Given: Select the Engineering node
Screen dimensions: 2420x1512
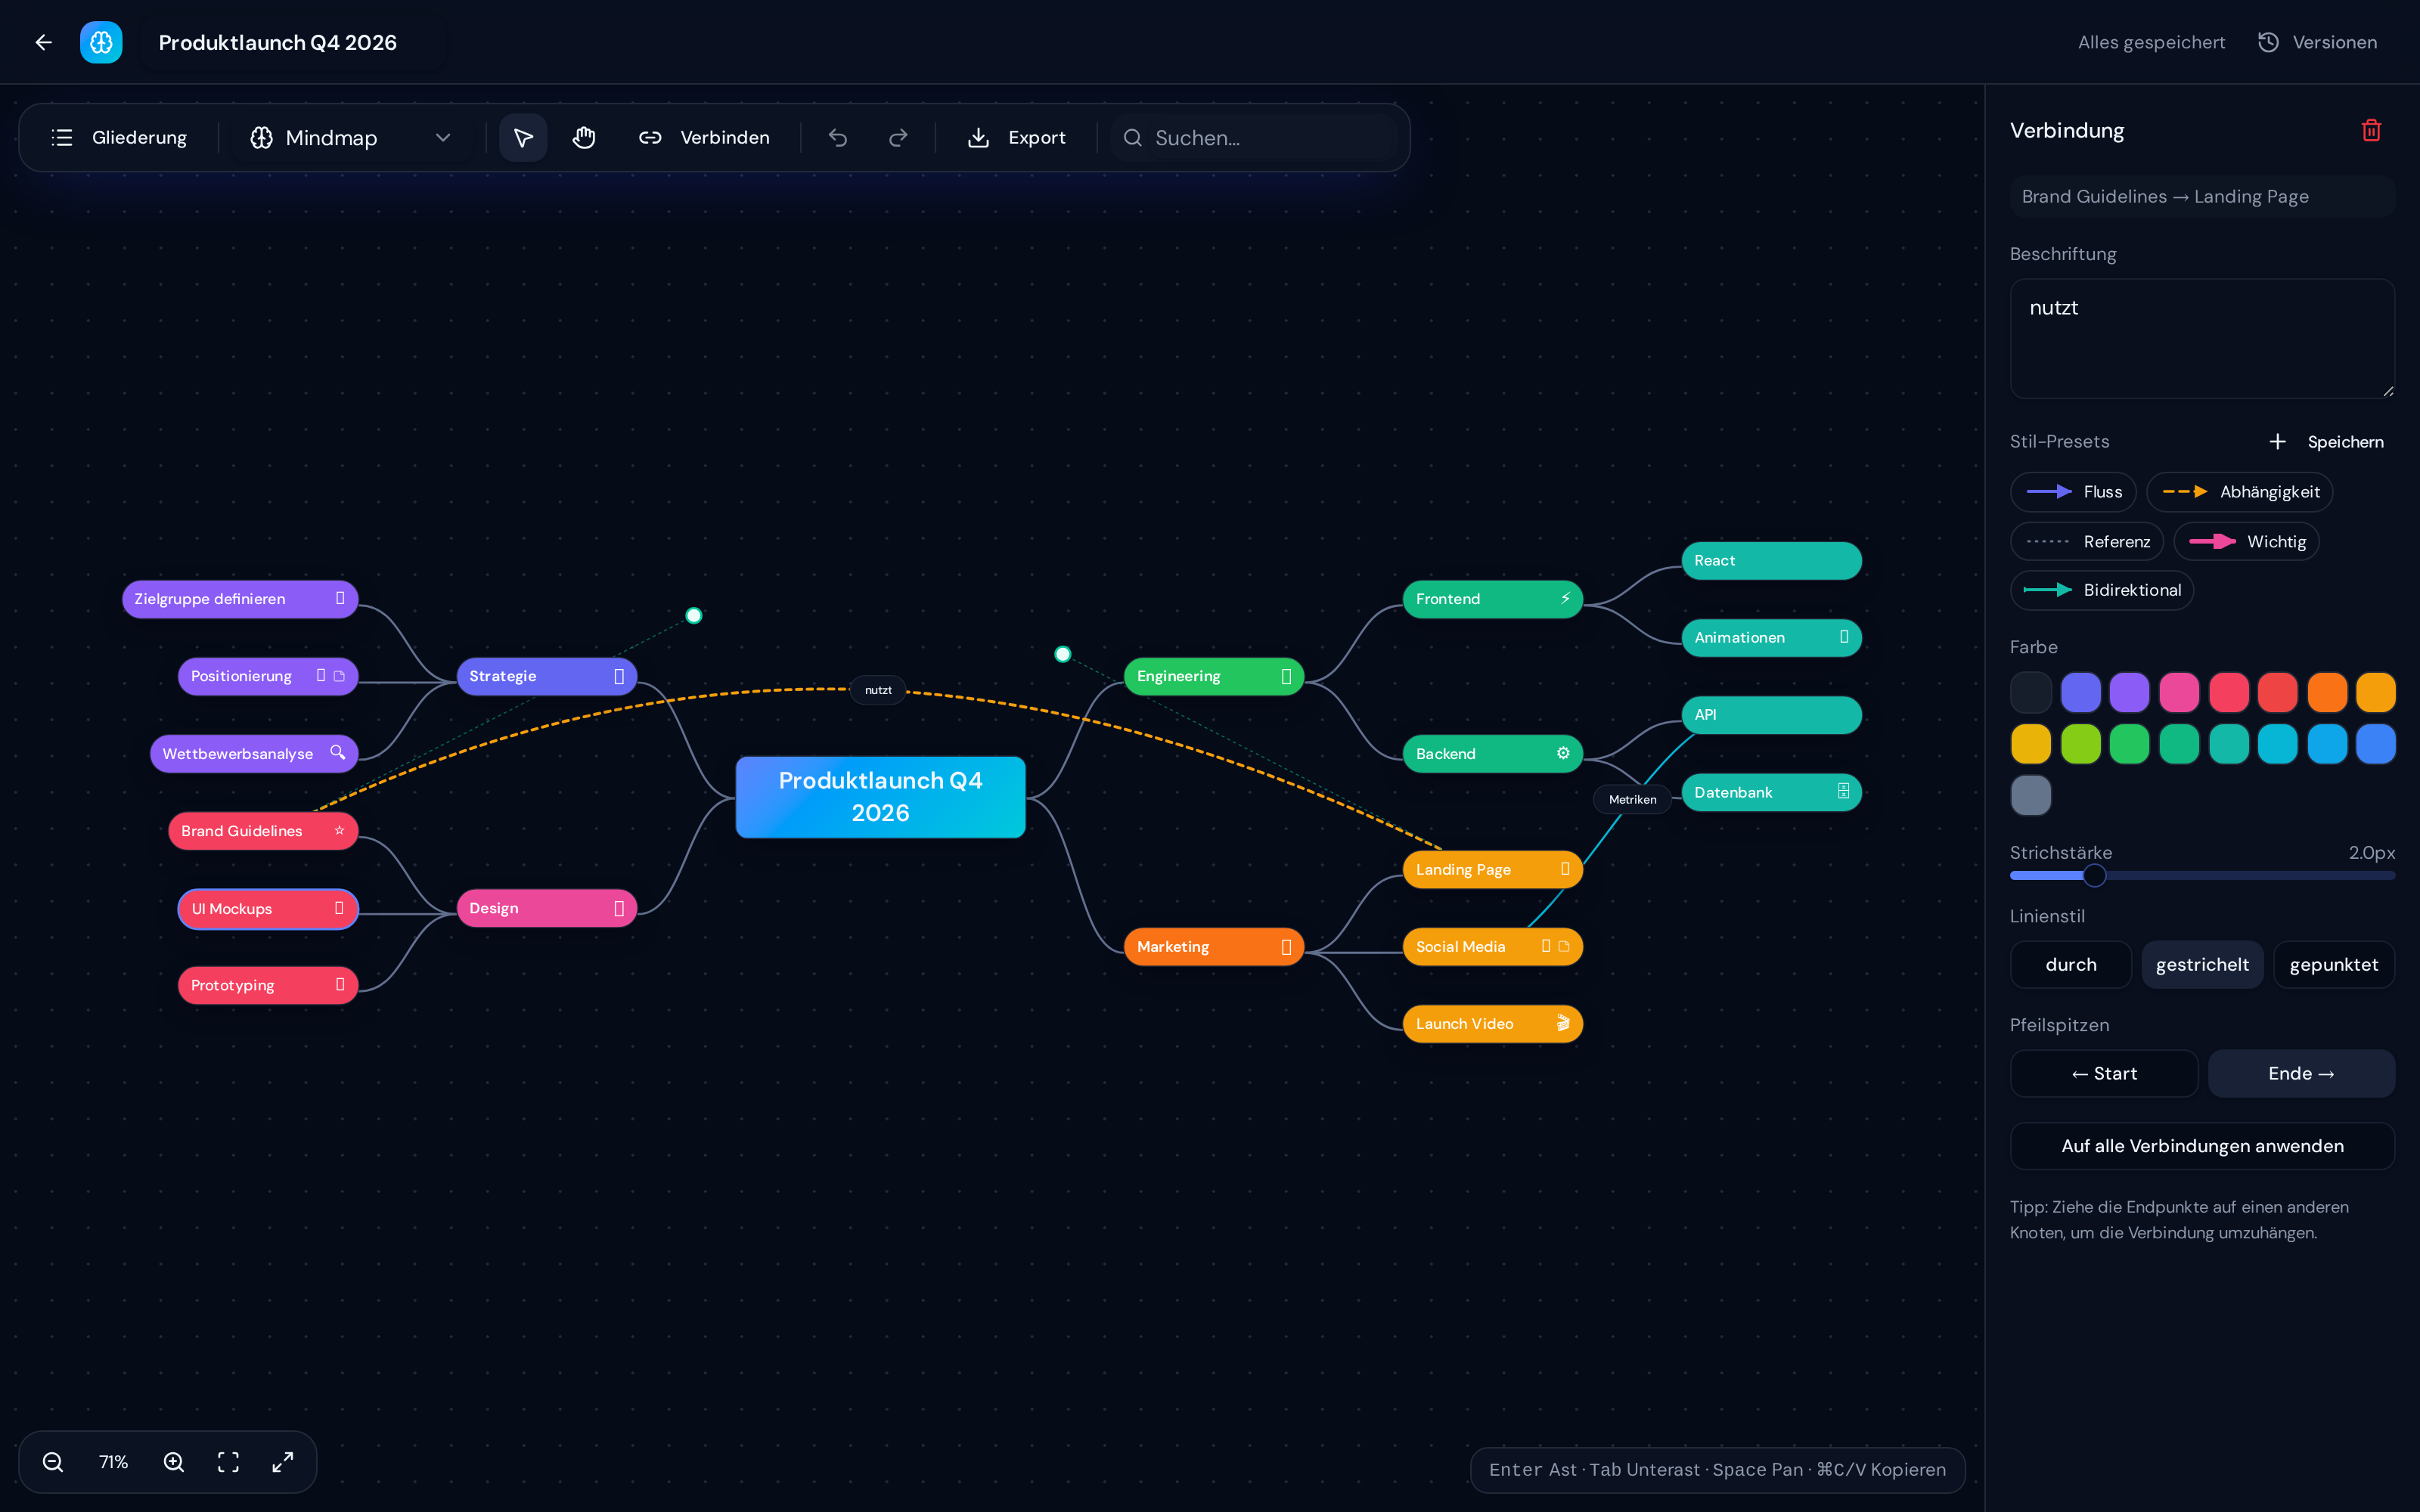Looking at the screenshot, I should pos(1213,676).
